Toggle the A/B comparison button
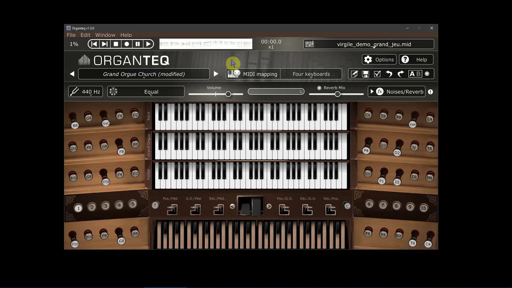The height and width of the screenshot is (288, 512). (x=415, y=74)
